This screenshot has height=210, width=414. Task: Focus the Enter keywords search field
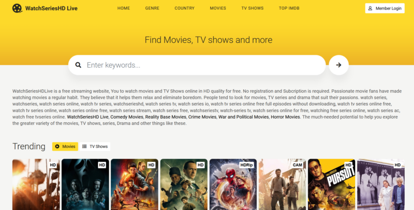[x=197, y=65]
